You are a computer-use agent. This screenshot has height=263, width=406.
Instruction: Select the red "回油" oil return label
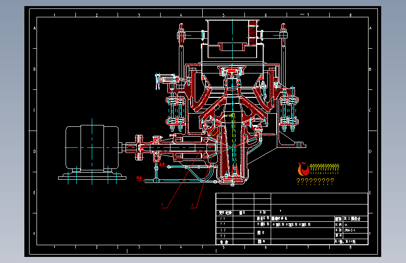[139, 178]
